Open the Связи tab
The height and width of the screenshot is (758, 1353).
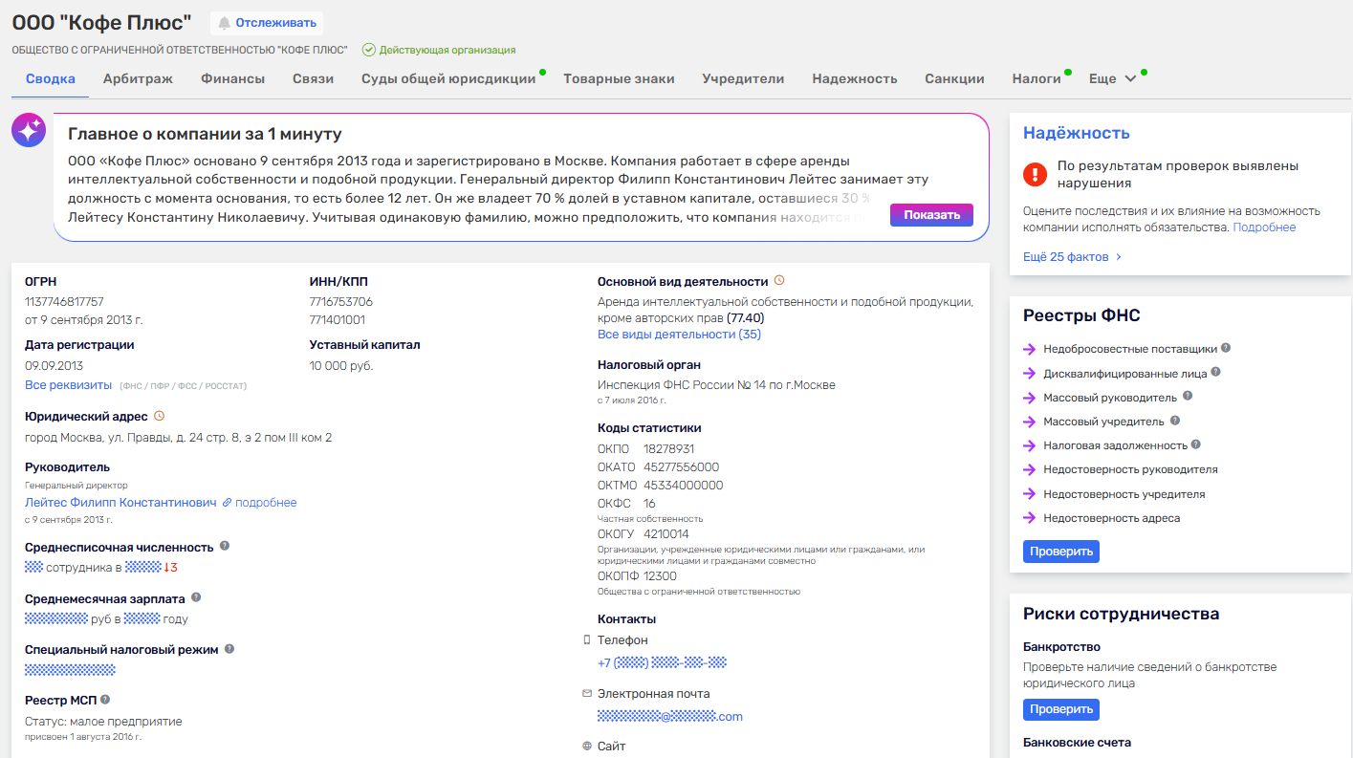pyautogui.click(x=313, y=78)
